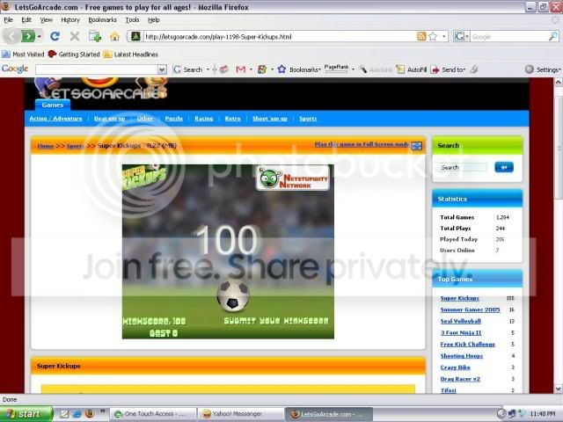
Task: Click the Google Toolbar Bookmarks star
Action: coord(281,69)
